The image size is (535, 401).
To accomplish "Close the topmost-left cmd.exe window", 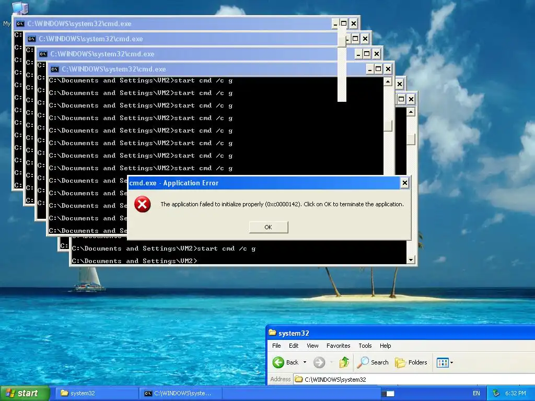I will (x=354, y=23).
